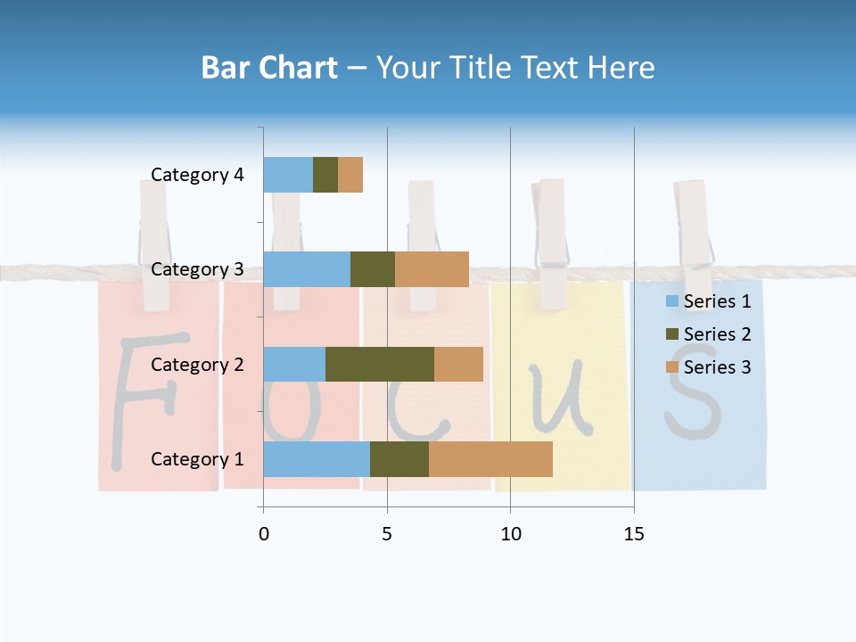The height and width of the screenshot is (642, 856).
Task: Select the tan Series 3 bar in Category 3
Action: 432,269
